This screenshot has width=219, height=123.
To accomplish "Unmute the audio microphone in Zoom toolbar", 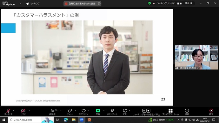I will pyautogui.click(x=8, y=112).
